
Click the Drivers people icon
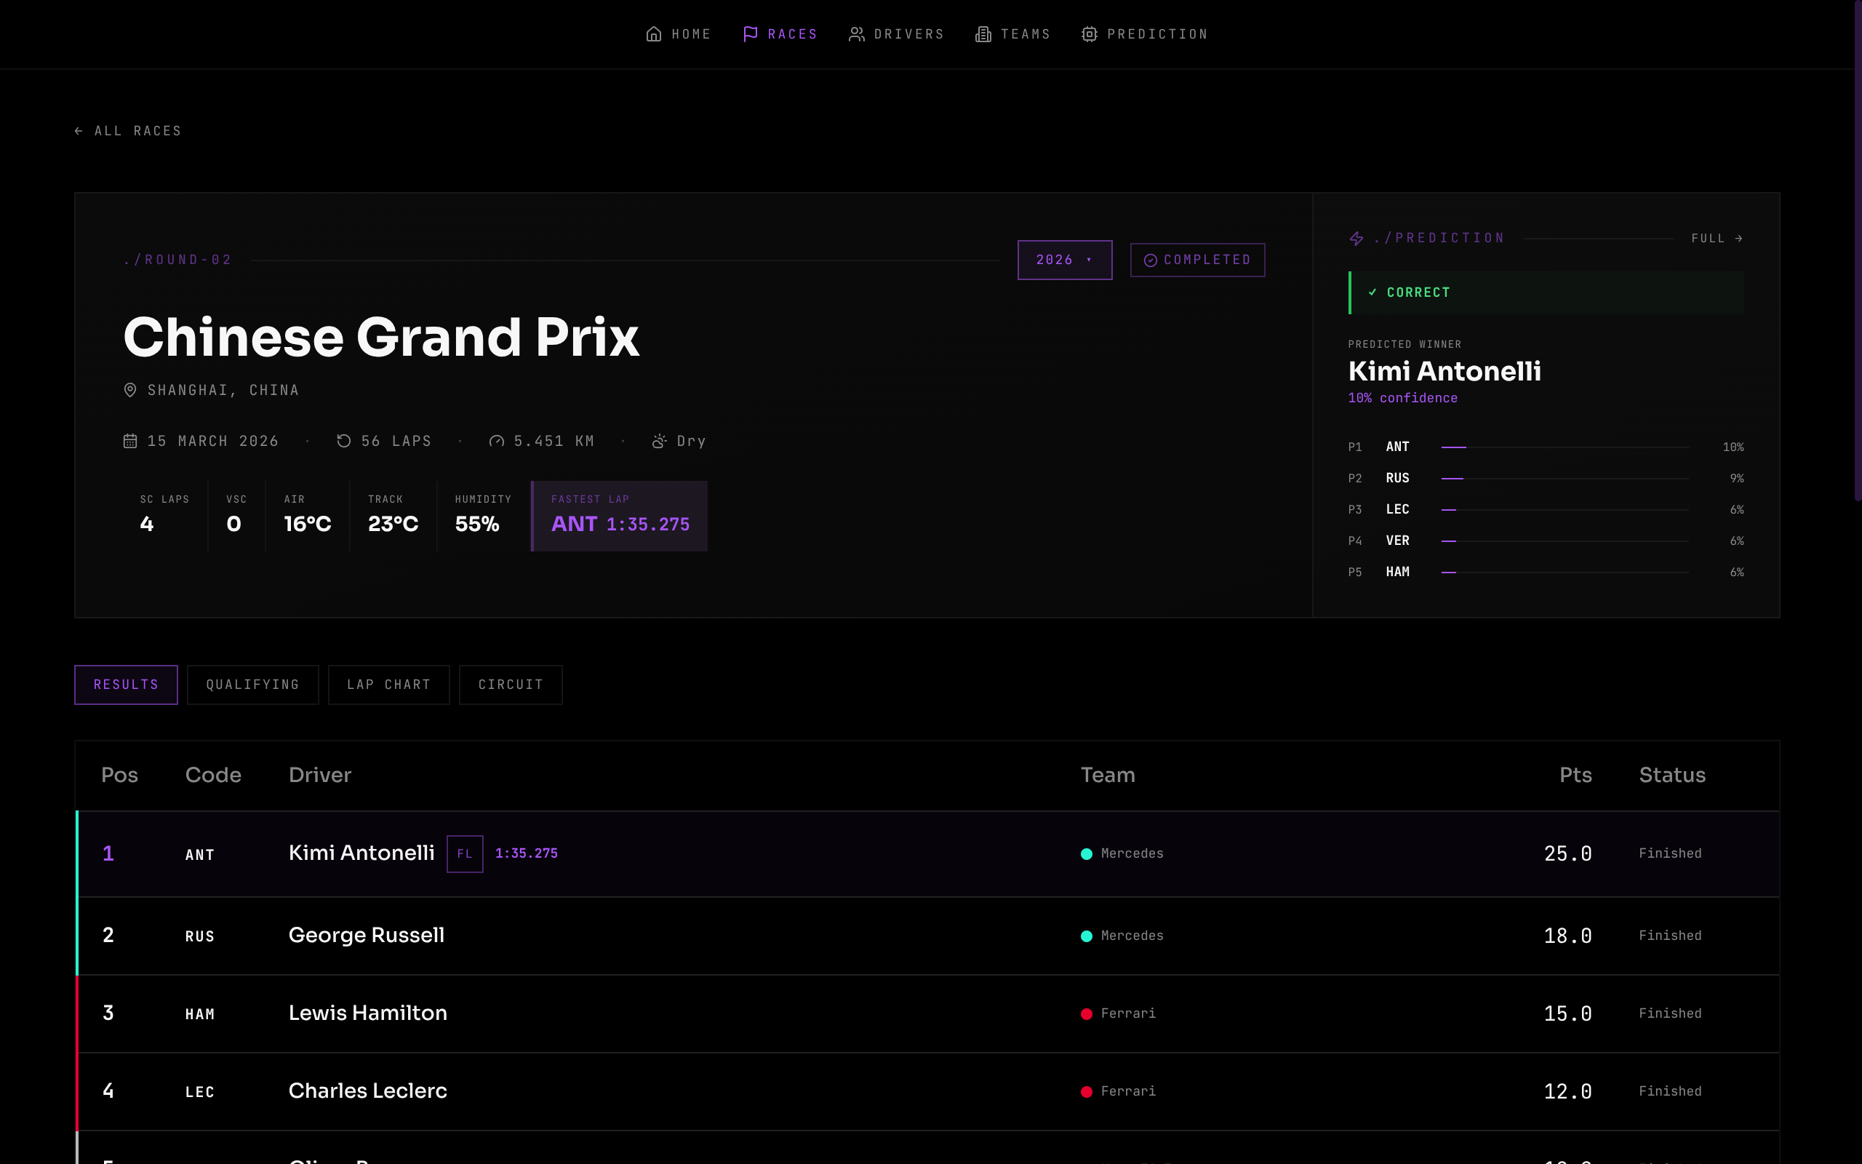[856, 34]
